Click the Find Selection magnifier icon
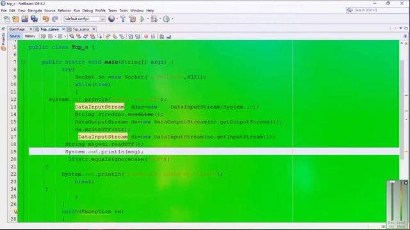This screenshot has width=410, height=230. click(x=72, y=36)
